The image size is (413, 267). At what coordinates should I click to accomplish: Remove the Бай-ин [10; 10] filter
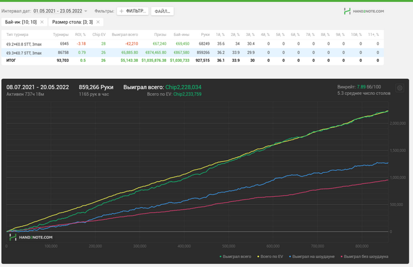coord(42,22)
